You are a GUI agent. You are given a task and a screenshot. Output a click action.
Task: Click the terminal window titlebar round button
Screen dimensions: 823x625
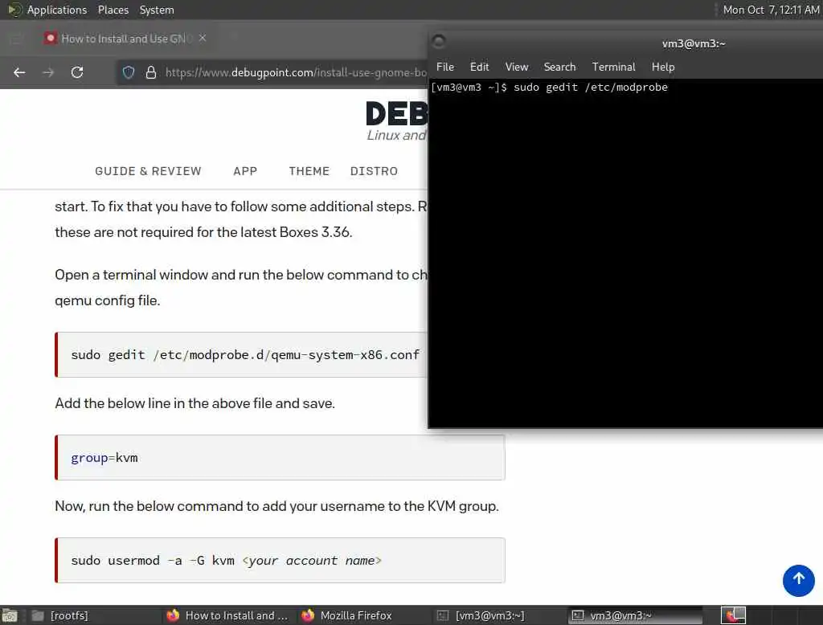439,42
